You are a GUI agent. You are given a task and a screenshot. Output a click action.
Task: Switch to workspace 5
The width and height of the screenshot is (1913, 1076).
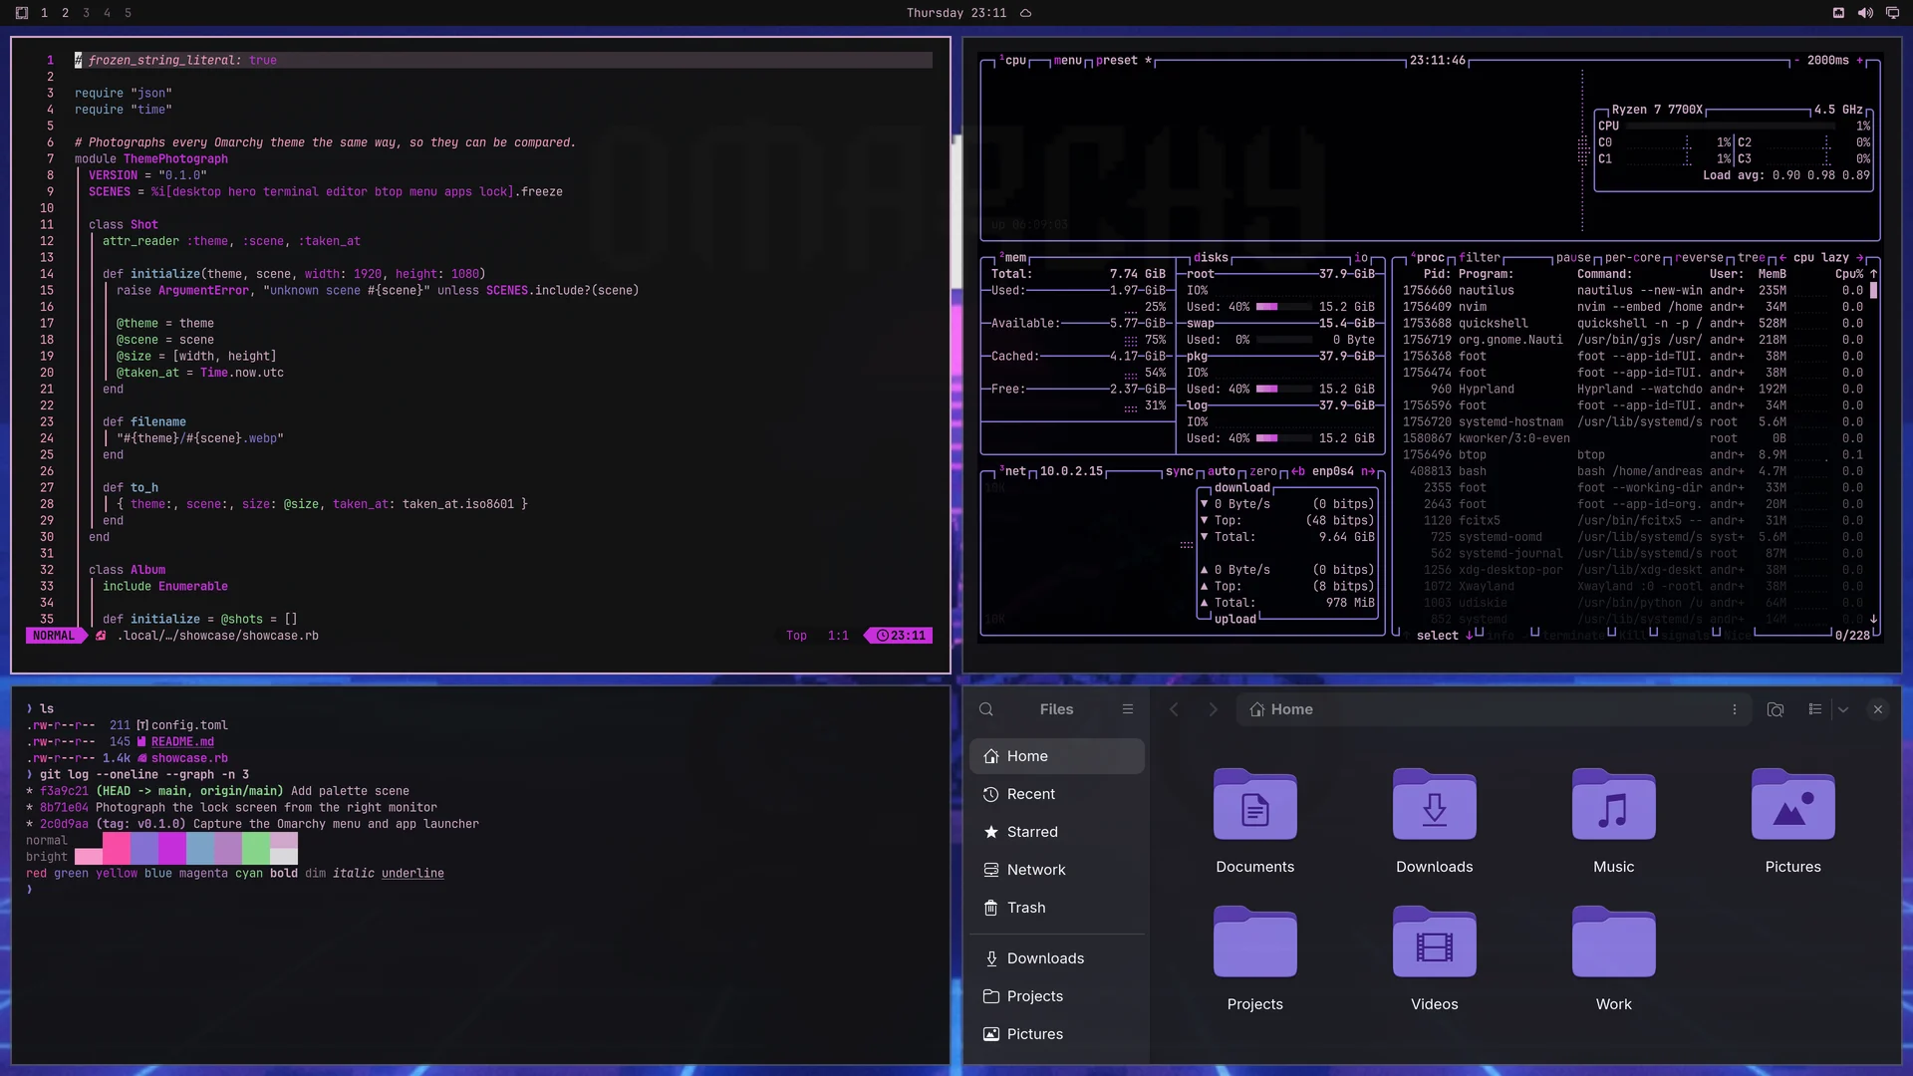coord(128,13)
